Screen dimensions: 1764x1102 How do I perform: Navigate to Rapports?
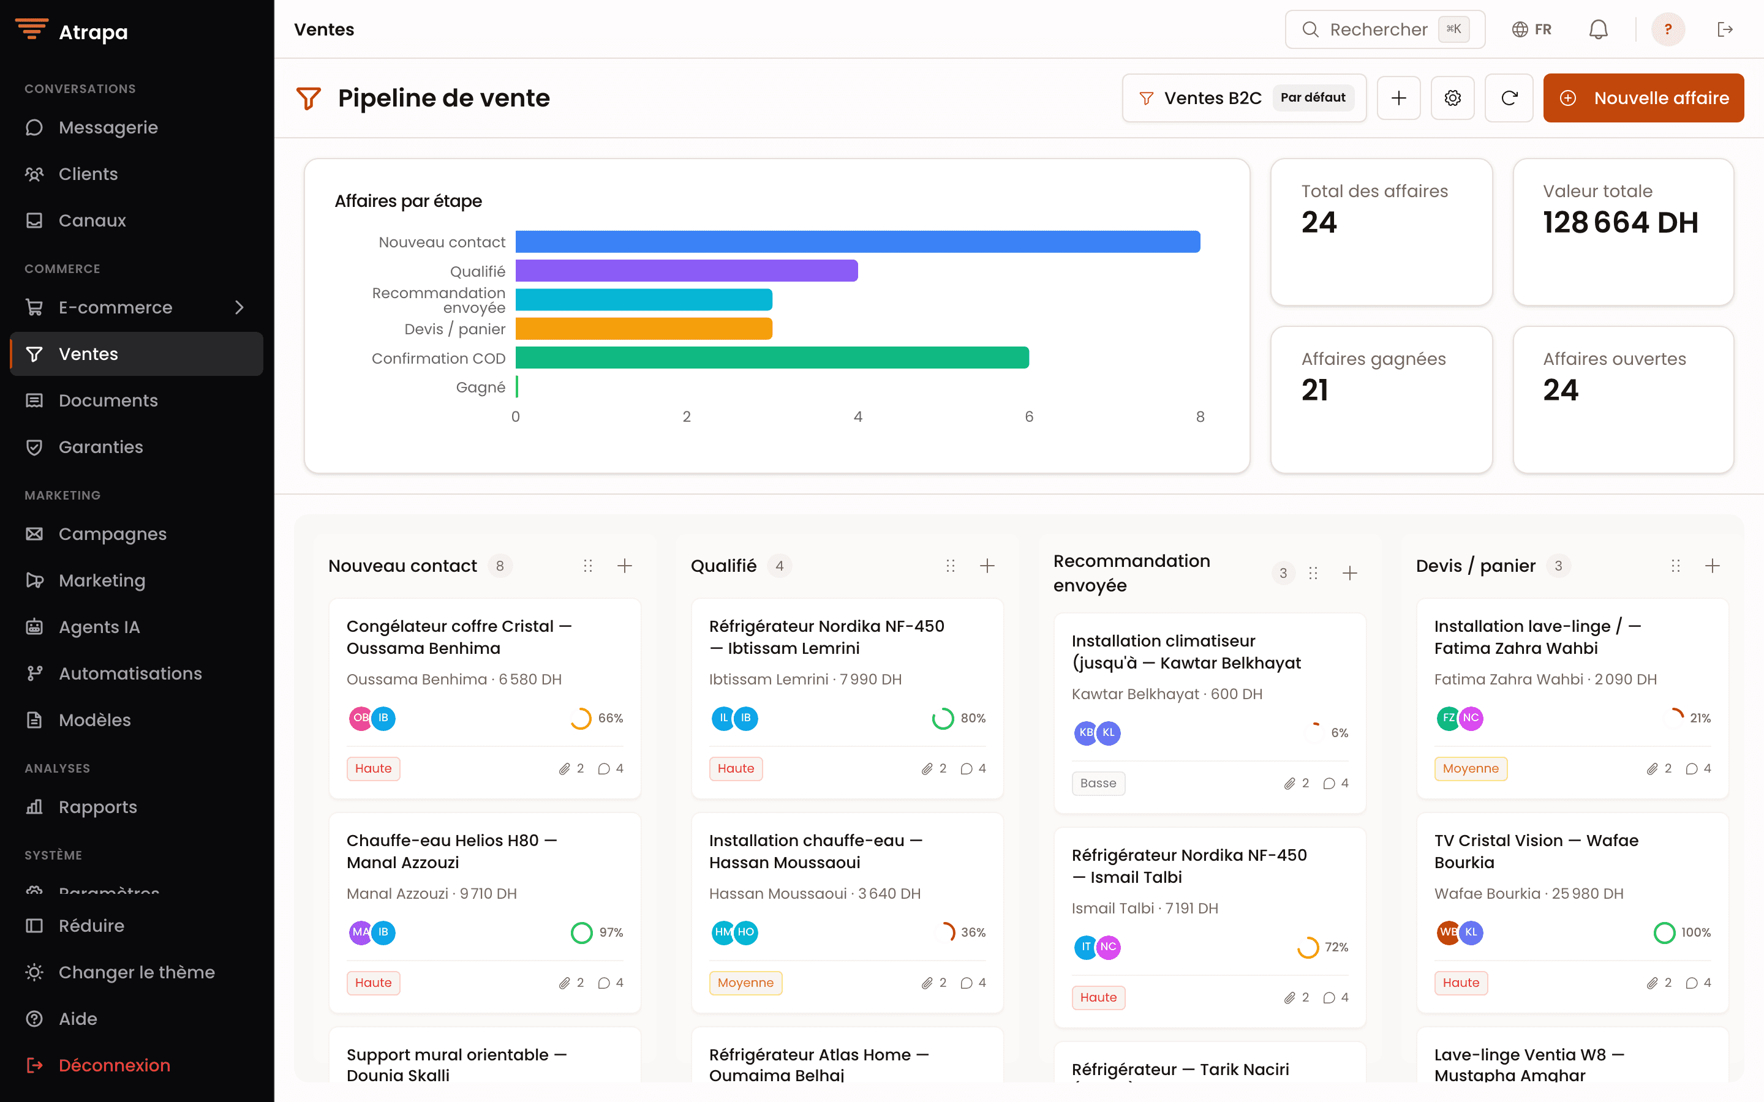137,807
